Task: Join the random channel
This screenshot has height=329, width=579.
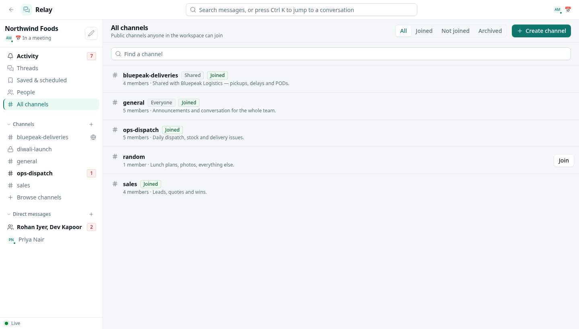Action: (x=564, y=160)
